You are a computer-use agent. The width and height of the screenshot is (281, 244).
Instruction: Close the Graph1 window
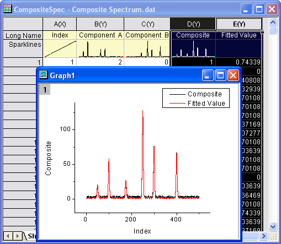pyautogui.click(x=234, y=75)
